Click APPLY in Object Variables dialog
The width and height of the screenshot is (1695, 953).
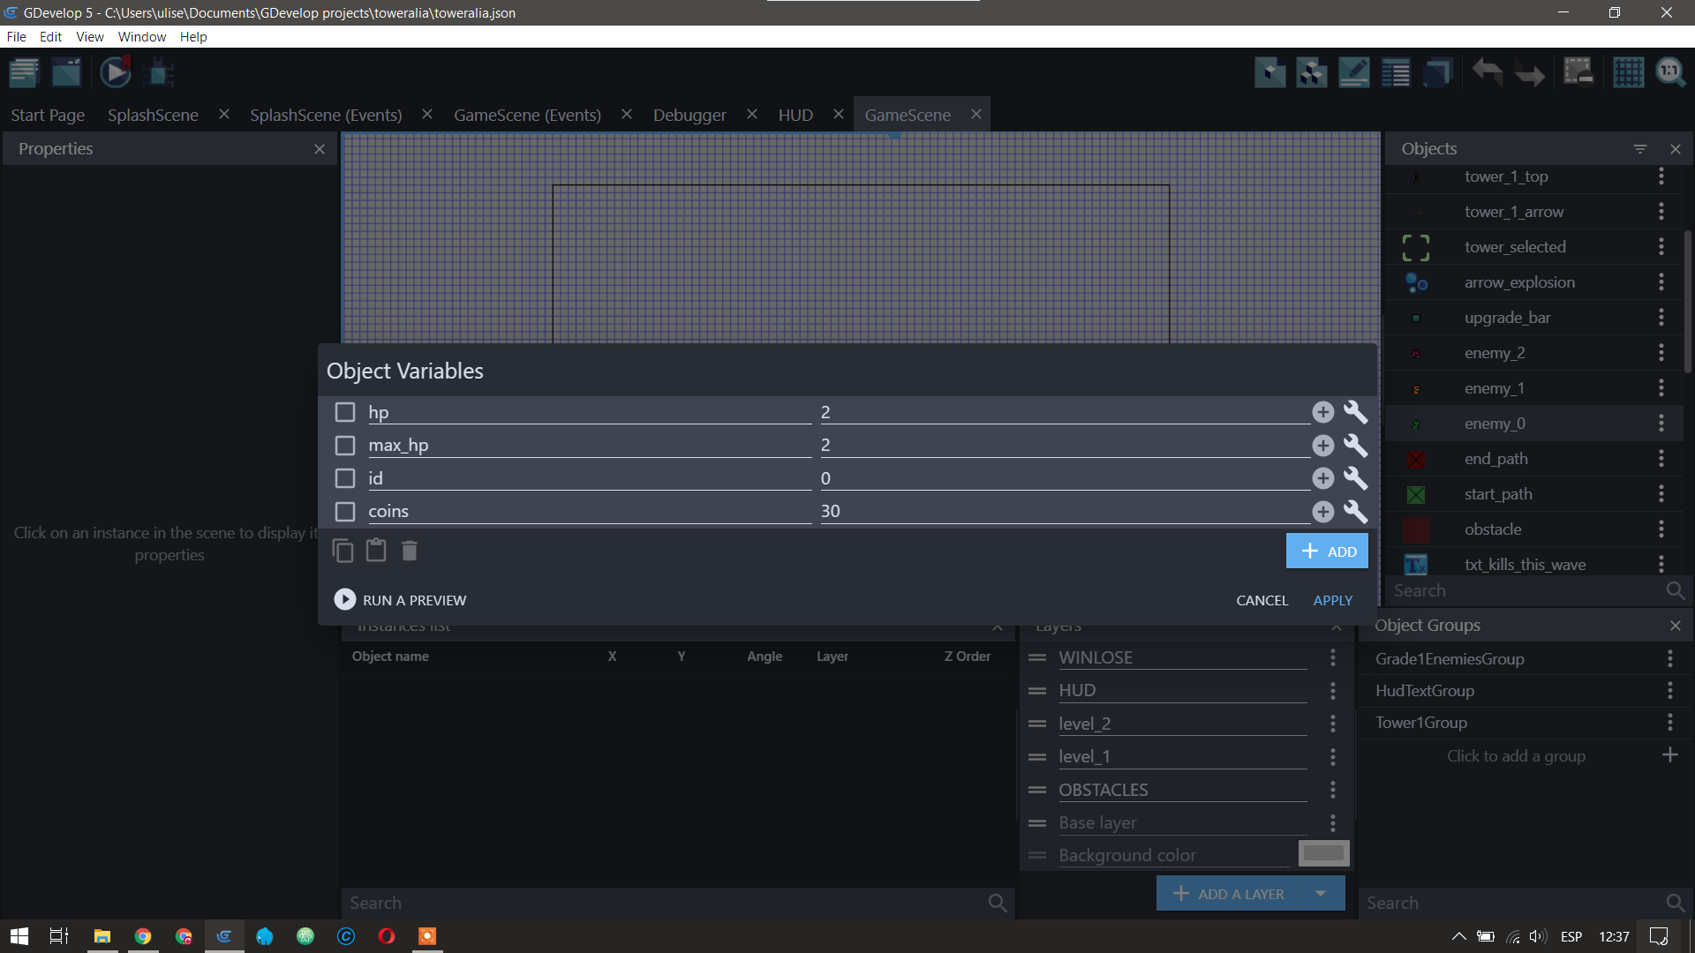click(1333, 600)
